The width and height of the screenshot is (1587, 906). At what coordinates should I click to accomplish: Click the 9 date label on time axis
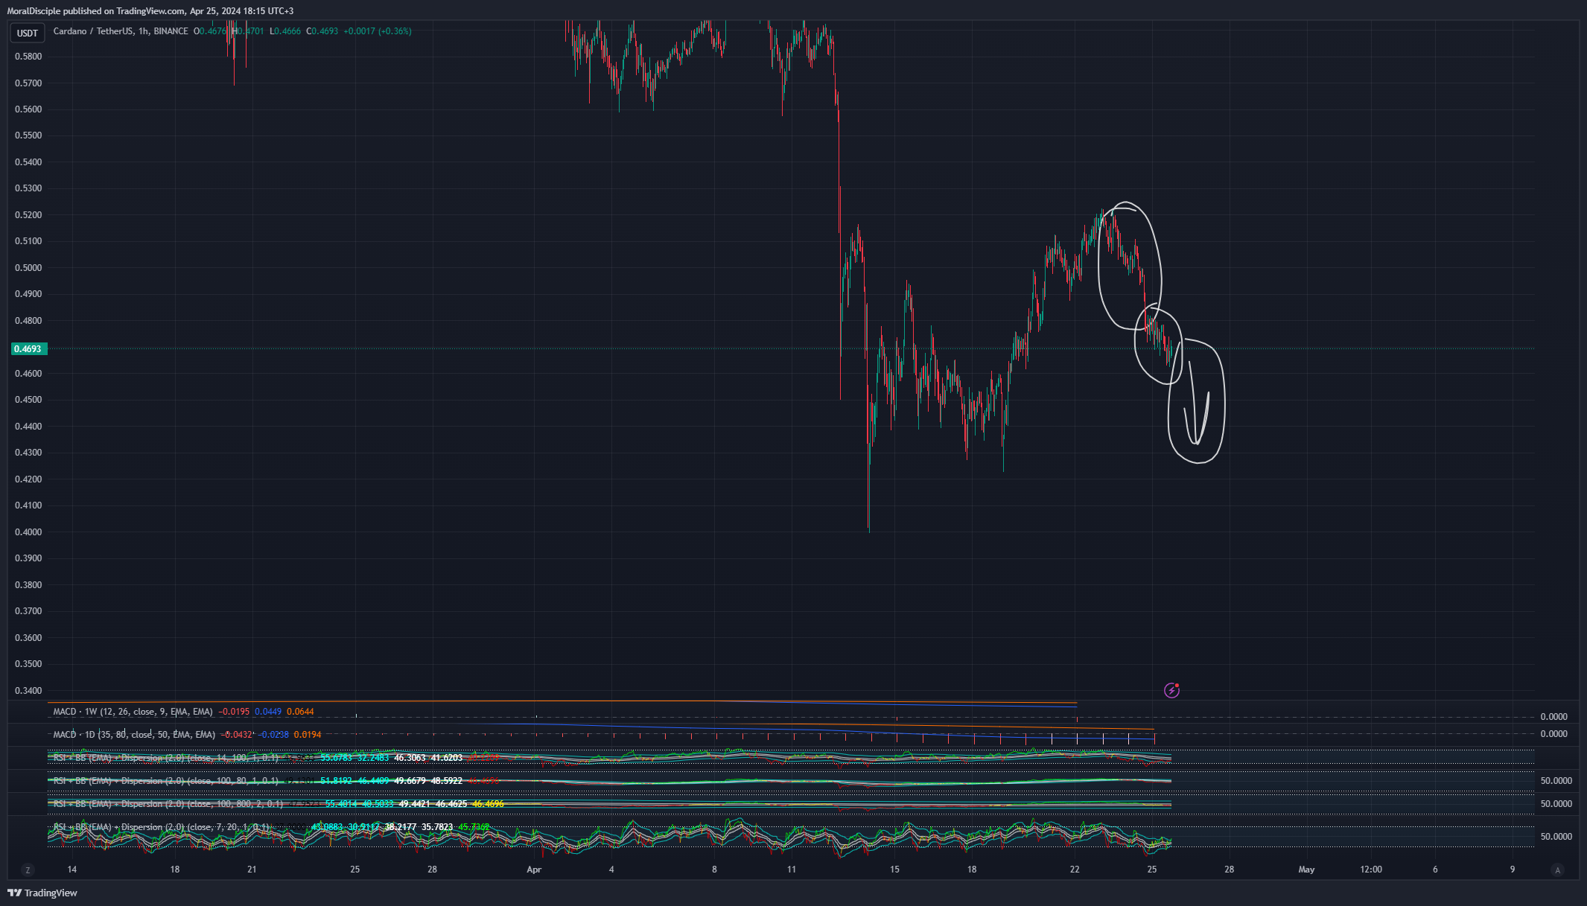tap(1513, 870)
